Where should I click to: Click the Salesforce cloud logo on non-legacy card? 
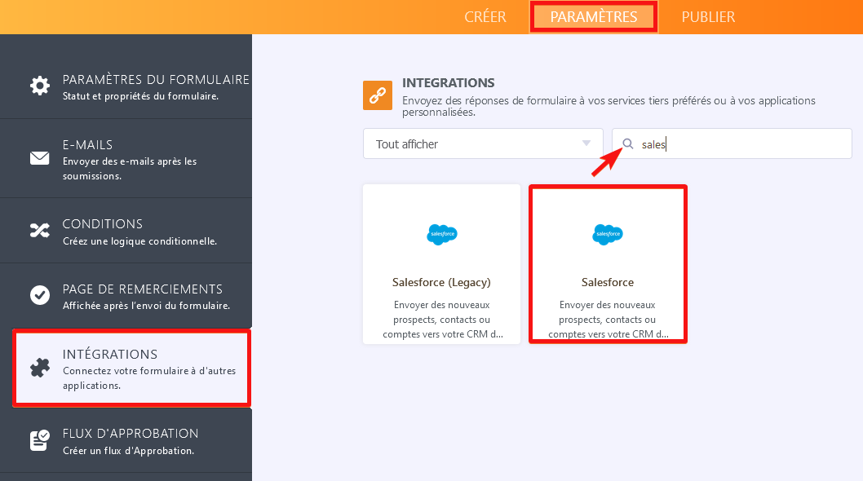608,235
